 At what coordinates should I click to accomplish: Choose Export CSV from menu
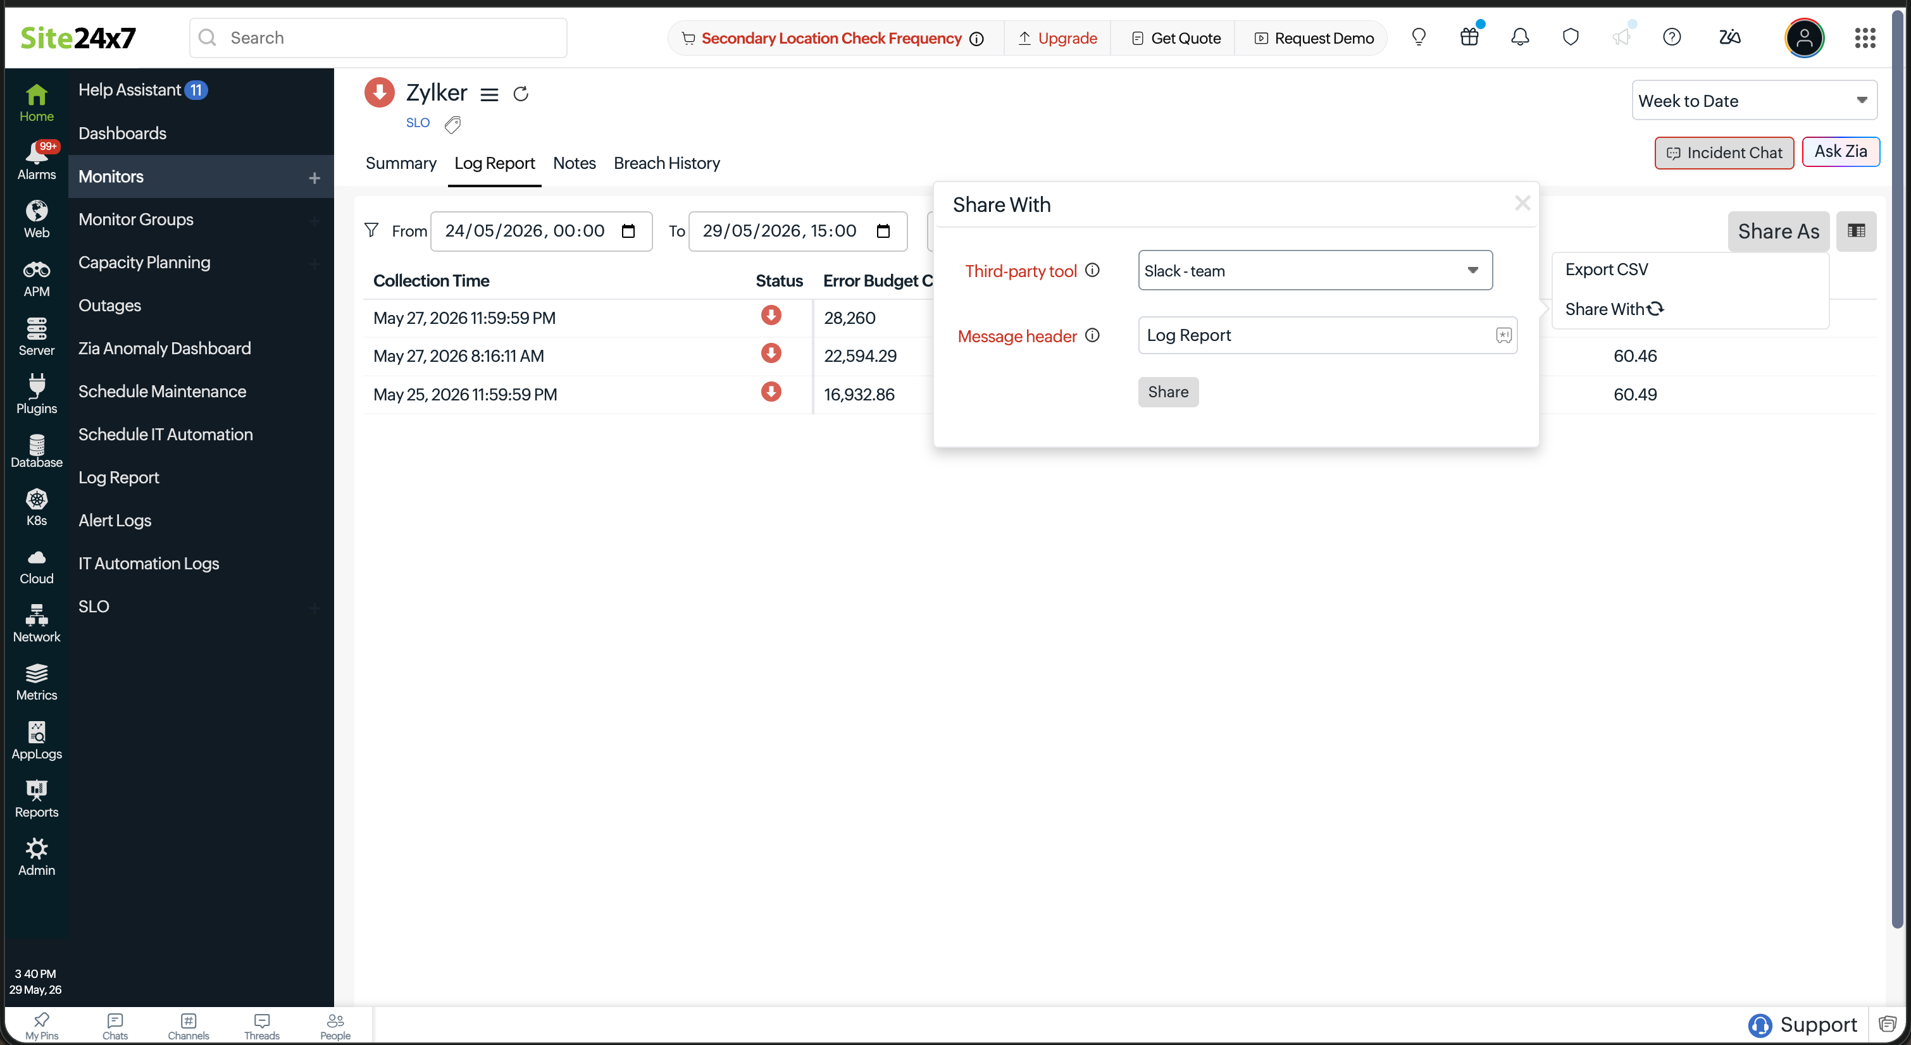coord(1606,269)
